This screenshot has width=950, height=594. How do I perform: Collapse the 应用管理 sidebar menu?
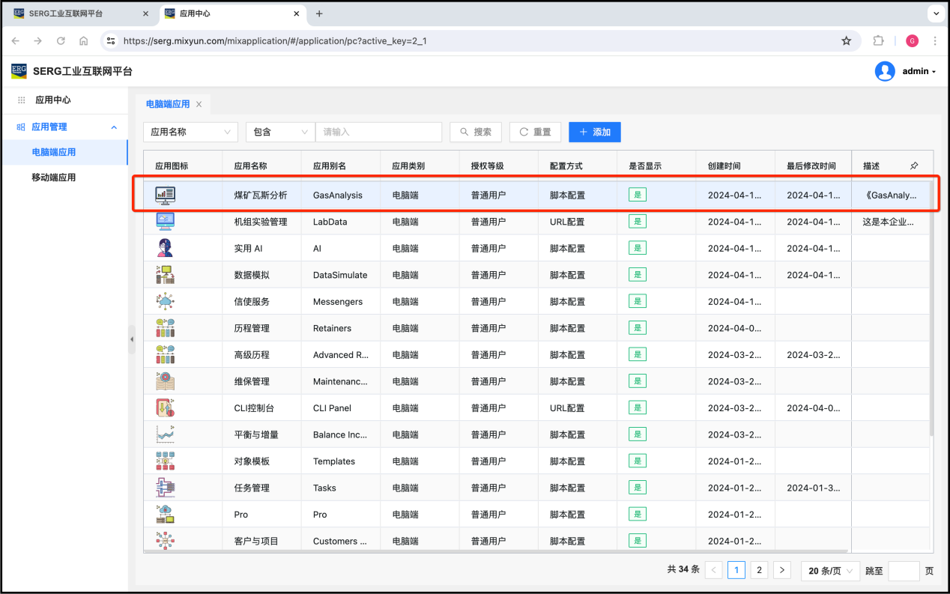click(114, 127)
